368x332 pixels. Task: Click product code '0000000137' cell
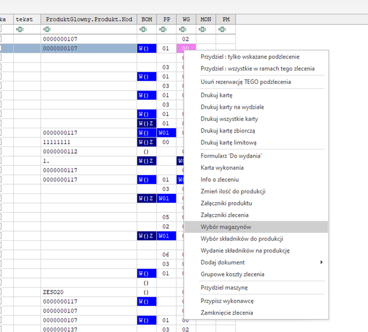pos(89,329)
